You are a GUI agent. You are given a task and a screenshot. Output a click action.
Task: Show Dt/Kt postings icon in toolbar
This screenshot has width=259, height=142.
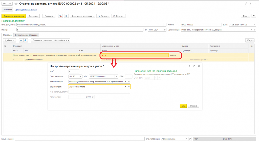[60, 16]
